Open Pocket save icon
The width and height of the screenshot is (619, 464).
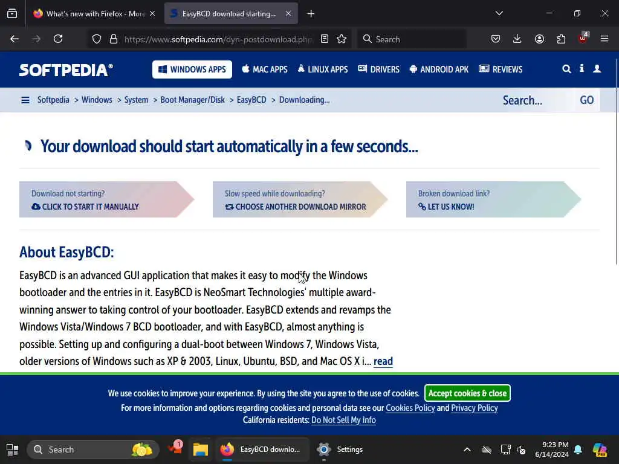496,39
